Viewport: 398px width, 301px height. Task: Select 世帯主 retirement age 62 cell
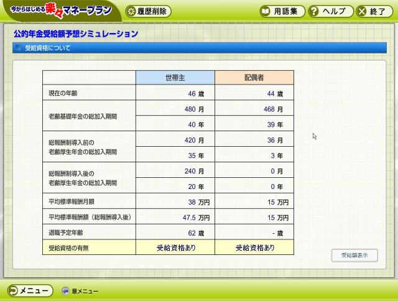click(175, 233)
